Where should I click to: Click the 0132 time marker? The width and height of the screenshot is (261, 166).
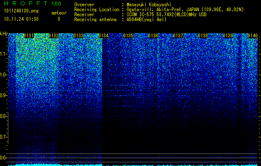coord(54,36)
